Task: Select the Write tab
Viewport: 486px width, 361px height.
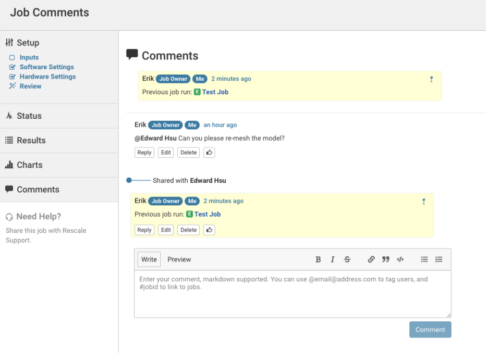Action: (149, 259)
